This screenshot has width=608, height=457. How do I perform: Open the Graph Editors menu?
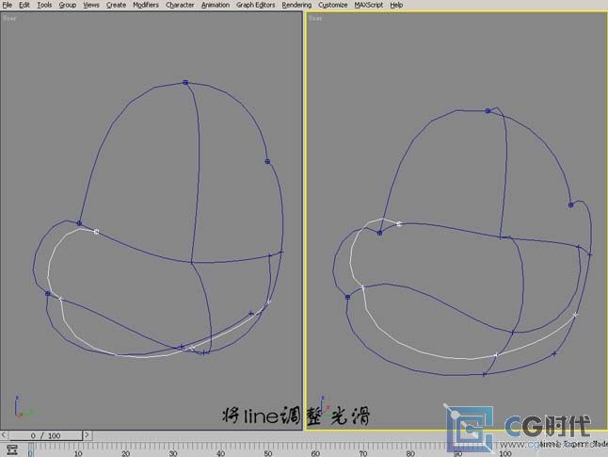tap(255, 5)
